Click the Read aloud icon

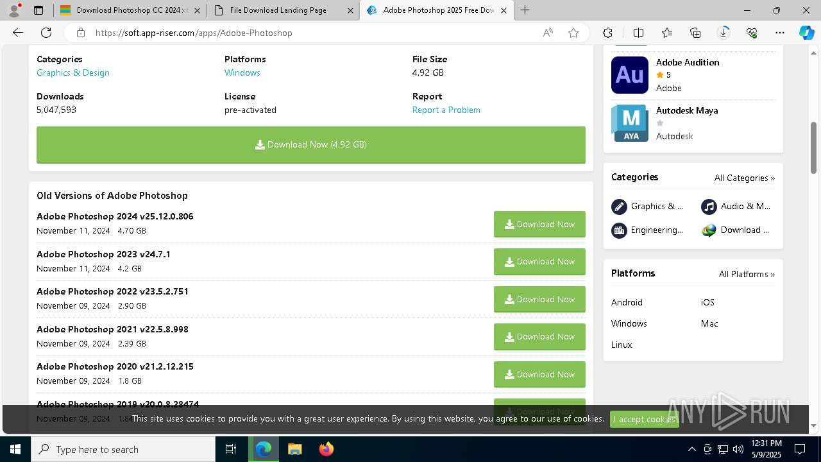tap(548, 33)
